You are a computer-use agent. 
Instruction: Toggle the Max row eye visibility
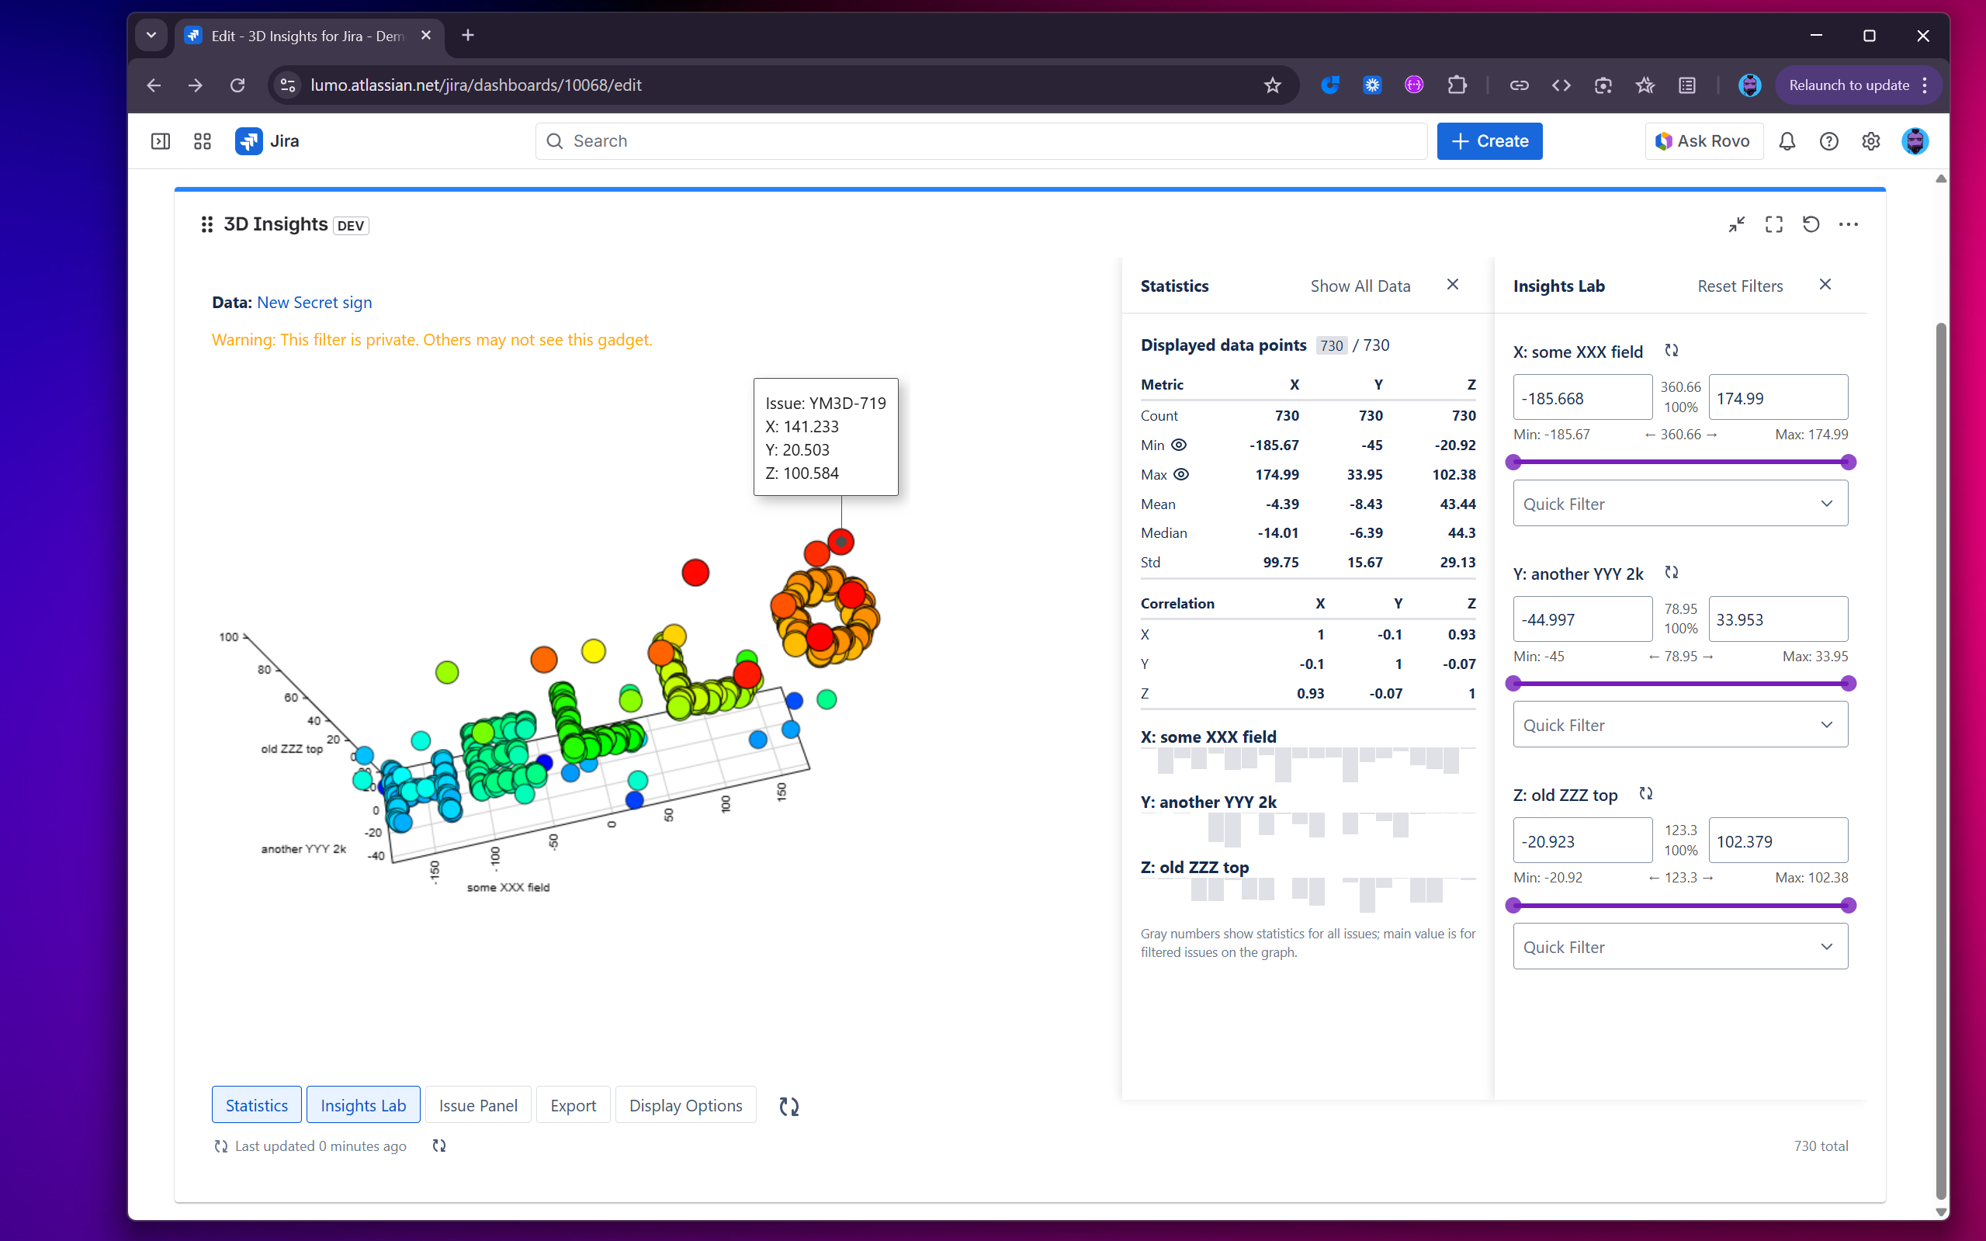[x=1181, y=474]
